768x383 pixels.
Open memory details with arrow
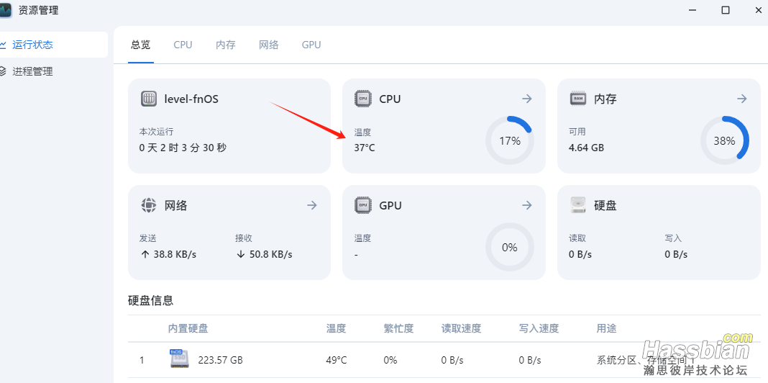coord(742,99)
